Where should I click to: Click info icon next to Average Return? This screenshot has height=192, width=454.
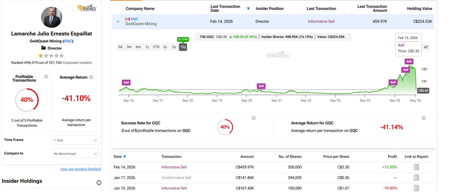click(91, 77)
